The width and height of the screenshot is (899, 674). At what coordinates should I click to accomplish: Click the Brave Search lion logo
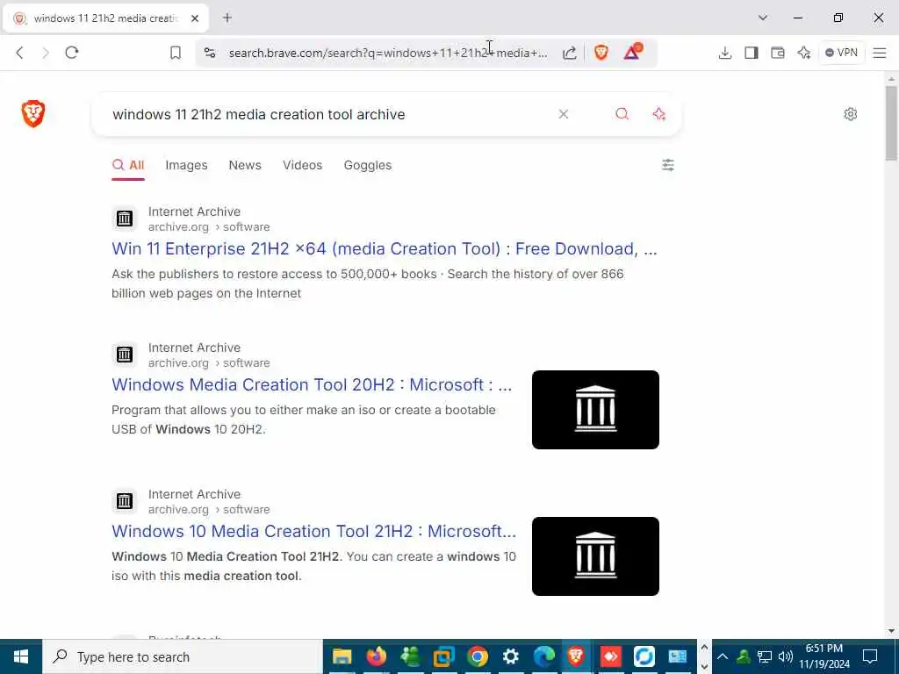point(33,113)
